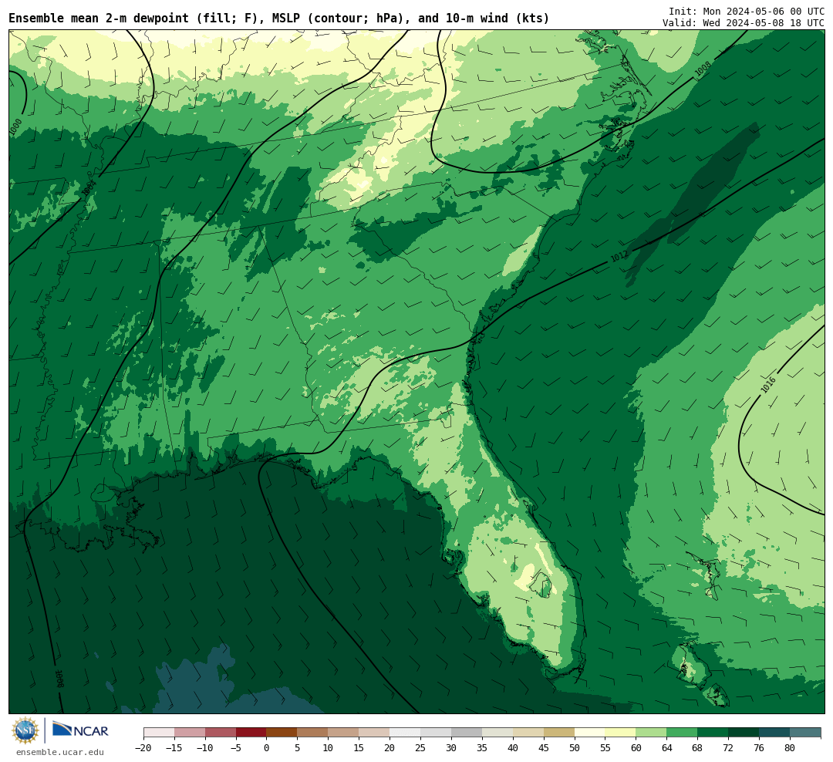
Task: Click the 0 colorbar tick label
Action: pos(267,747)
